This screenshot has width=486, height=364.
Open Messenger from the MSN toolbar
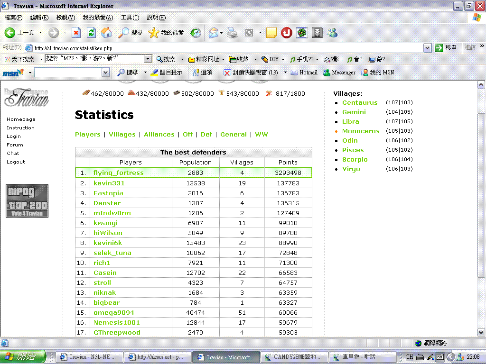tap(339, 73)
